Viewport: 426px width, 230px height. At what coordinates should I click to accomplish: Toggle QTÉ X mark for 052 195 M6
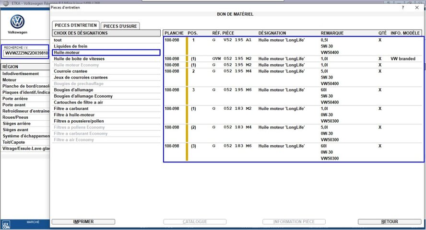coord(380,90)
